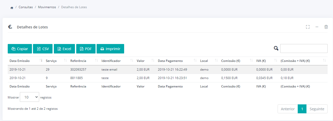Export table to Excel
The height and width of the screenshot is (121, 333).
(64, 49)
